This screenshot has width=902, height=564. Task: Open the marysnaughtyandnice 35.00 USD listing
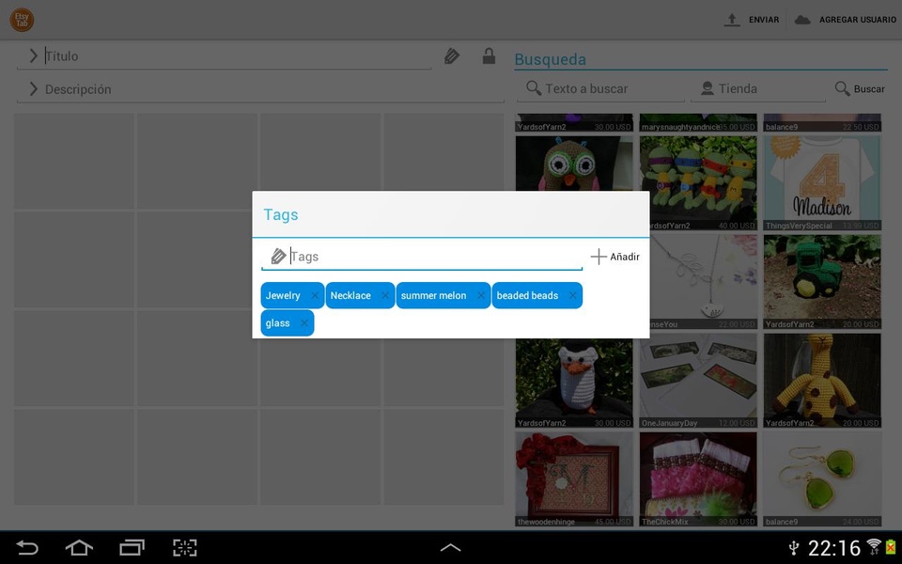[698, 122]
